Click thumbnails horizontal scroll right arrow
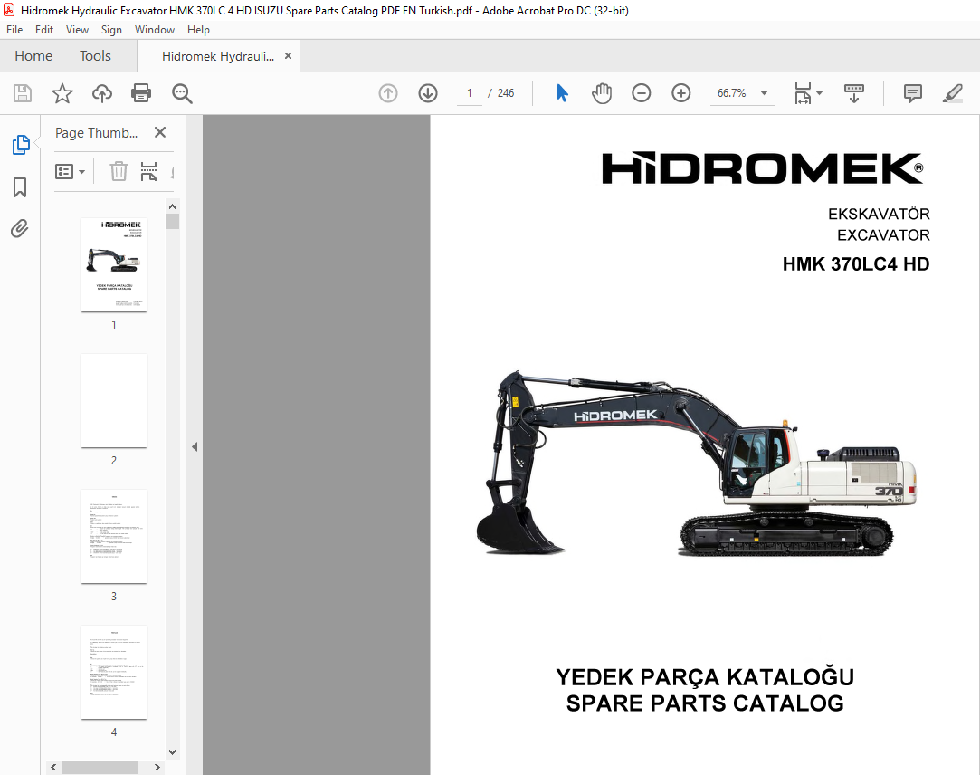980x775 pixels. point(157,767)
